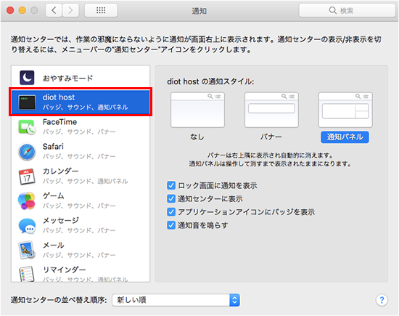Click the Mail stamp icon
The height and width of the screenshot is (316, 399).
click(26, 250)
